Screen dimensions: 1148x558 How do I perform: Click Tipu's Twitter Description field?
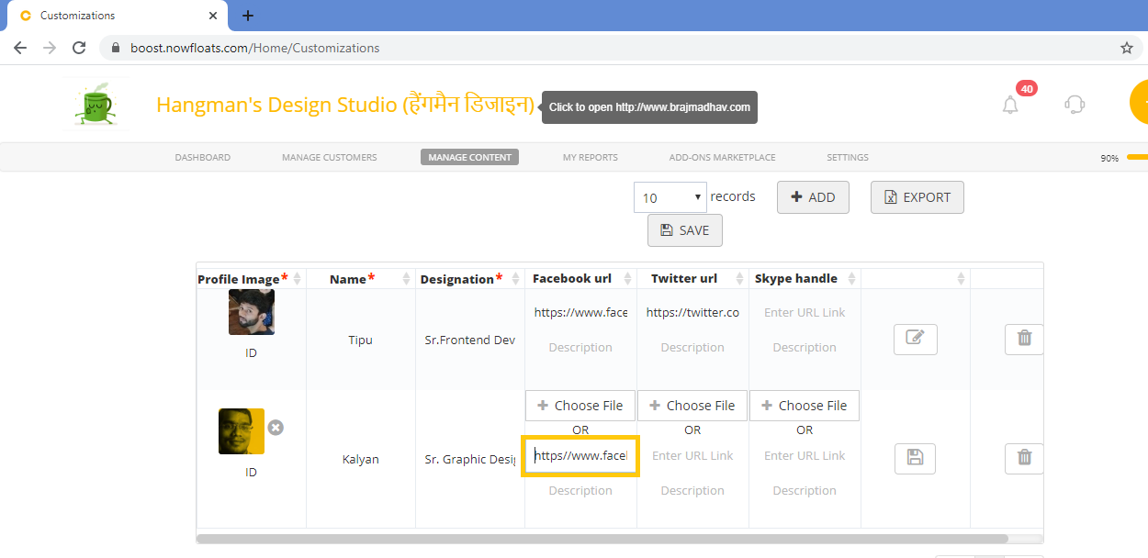click(x=692, y=348)
